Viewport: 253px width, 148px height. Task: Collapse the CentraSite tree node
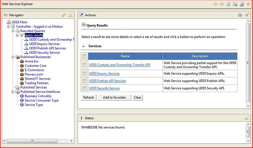(8, 27)
